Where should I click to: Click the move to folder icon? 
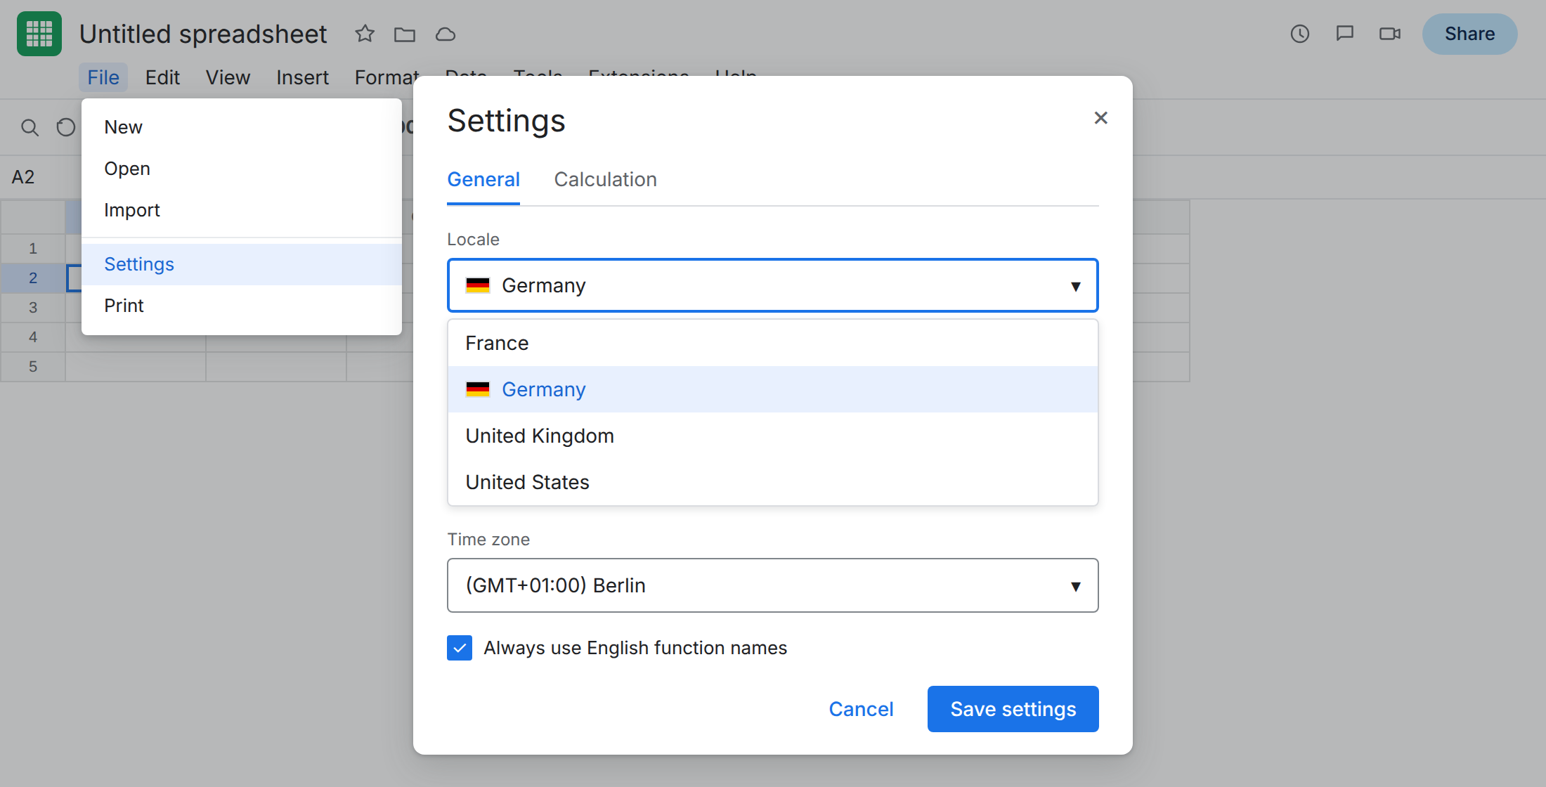(405, 34)
